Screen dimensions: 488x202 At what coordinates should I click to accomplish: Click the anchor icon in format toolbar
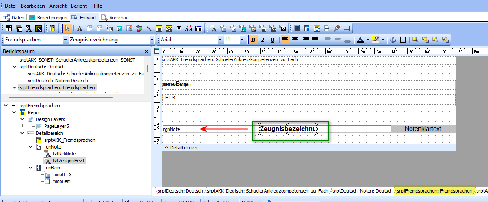[393, 40]
